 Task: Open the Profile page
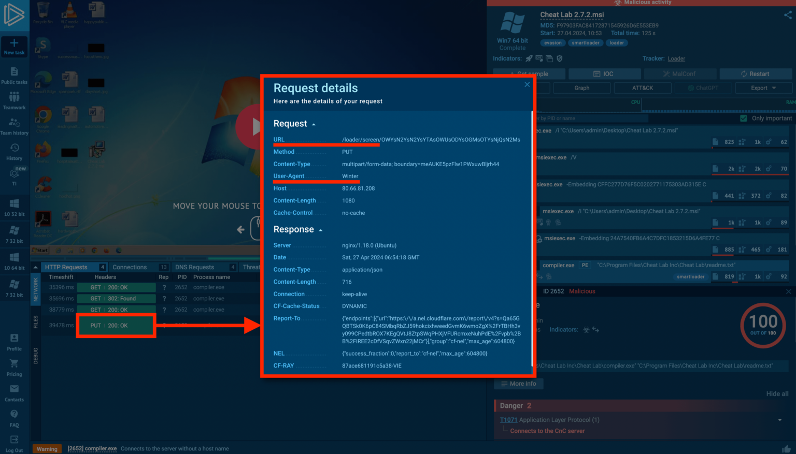coord(15,342)
